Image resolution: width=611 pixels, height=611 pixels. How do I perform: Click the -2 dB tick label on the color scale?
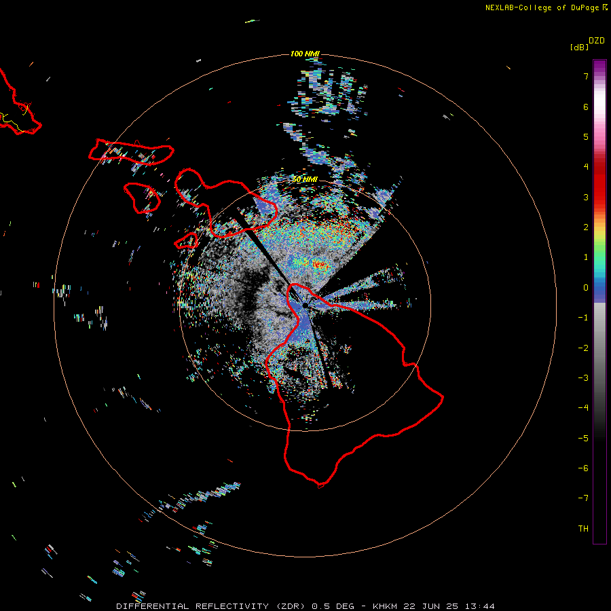coord(583,348)
